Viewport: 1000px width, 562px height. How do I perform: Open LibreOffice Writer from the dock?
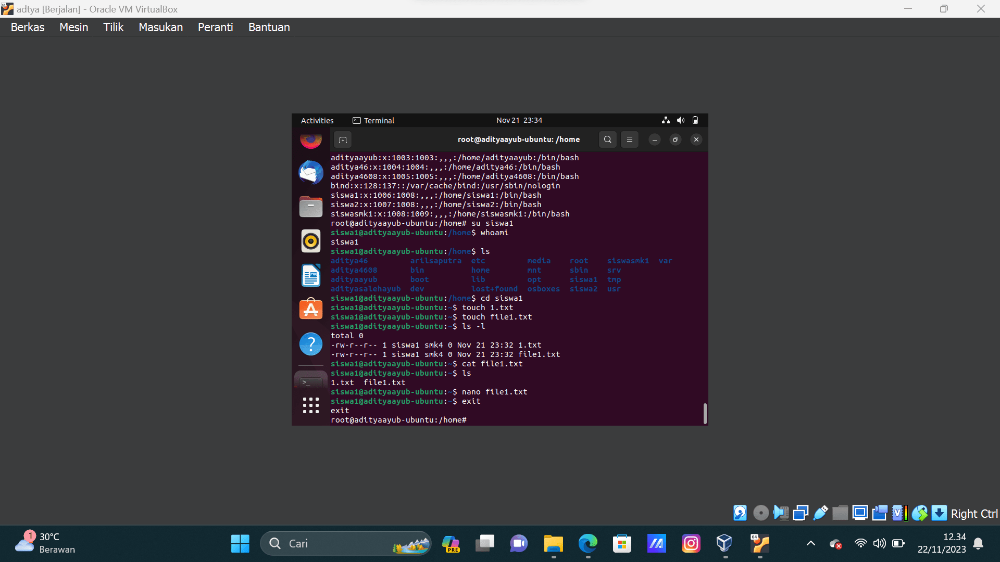pos(311,275)
